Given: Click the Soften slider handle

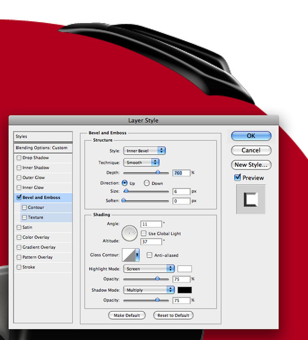Looking at the screenshot, I should pyautogui.click(x=124, y=200).
